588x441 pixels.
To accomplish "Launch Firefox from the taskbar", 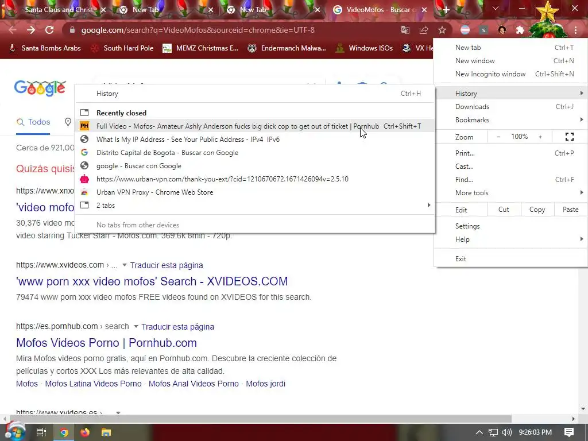I will (x=85, y=432).
